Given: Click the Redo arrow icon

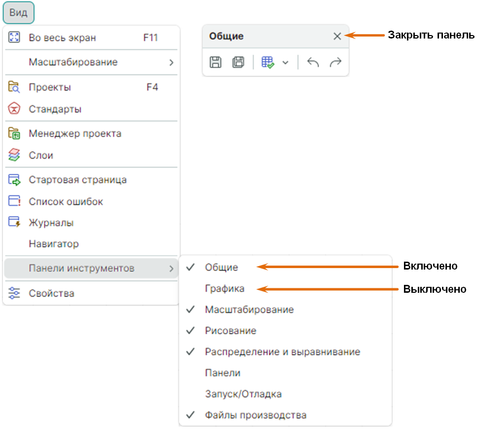Looking at the screenshot, I should (335, 62).
